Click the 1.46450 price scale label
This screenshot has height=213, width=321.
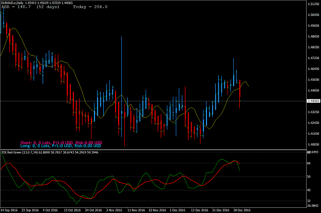313,68
